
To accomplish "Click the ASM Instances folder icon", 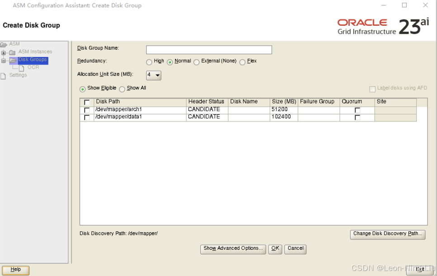I will (x=12, y=52).
